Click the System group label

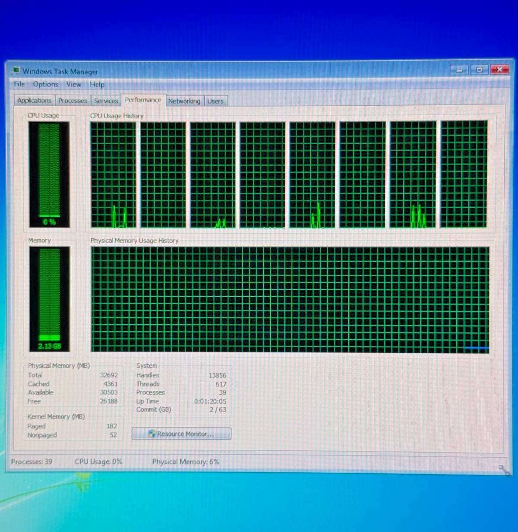coord(147,366)
